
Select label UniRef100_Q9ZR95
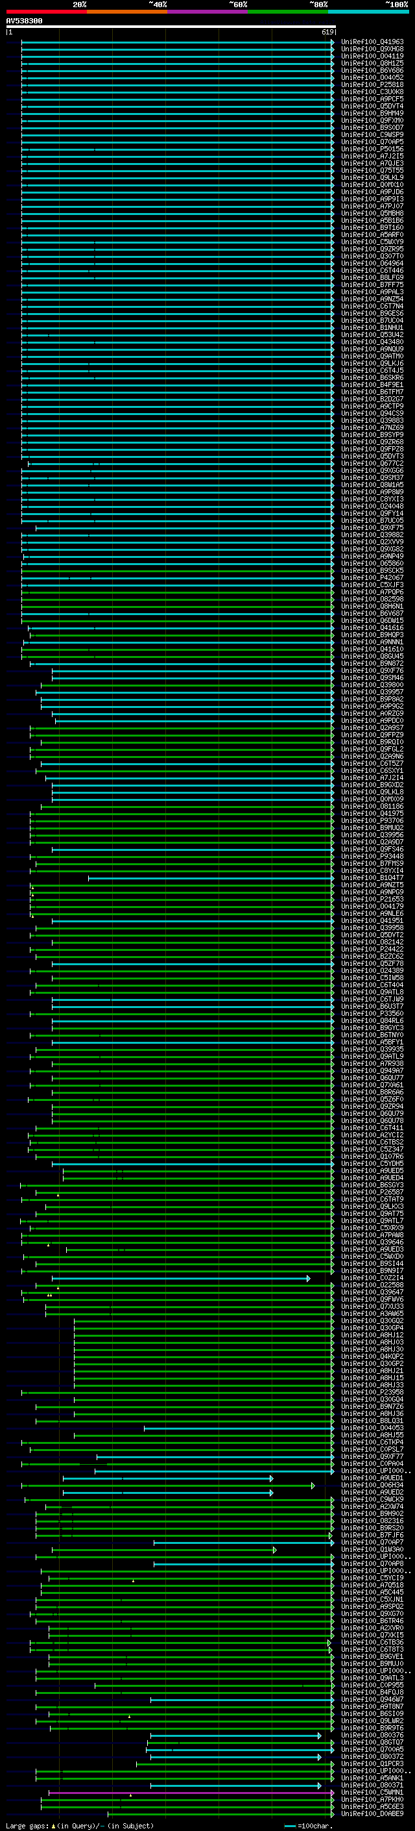(x=372, y=249)
